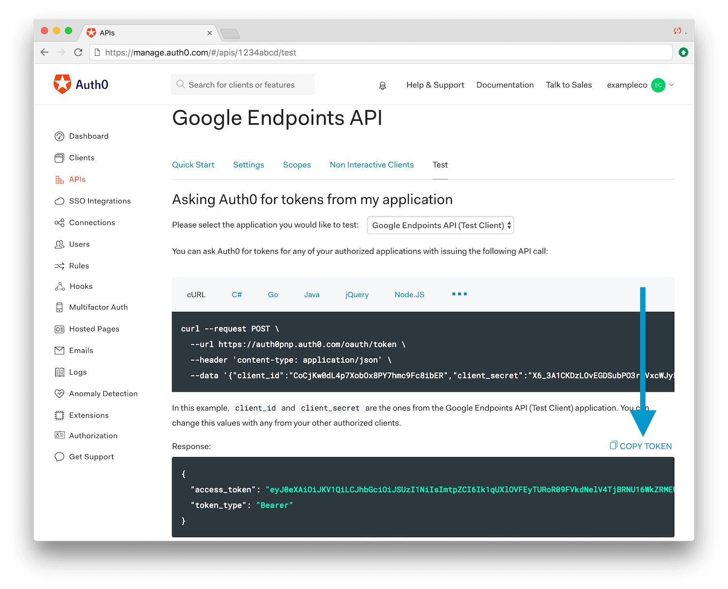728x589 pixels.
Task: Click the Get Support chat icon
Action: pos(59,457)
